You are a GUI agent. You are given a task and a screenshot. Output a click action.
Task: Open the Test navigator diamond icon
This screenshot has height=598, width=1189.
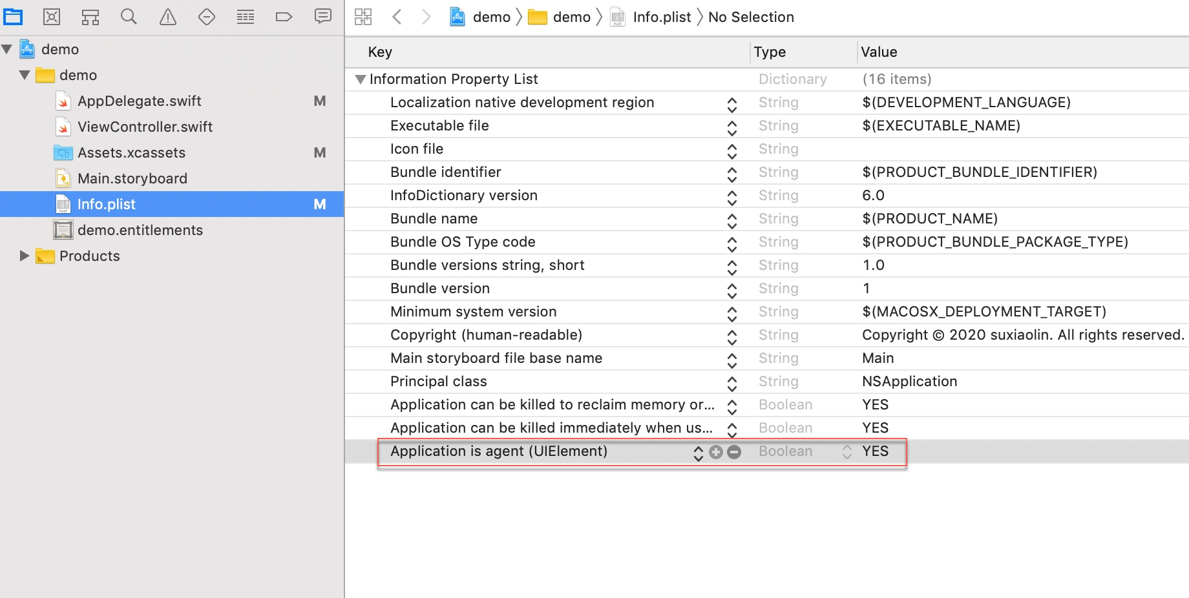[207, 17]
